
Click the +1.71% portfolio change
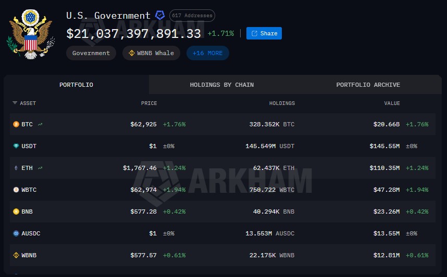click(x=221, y=34)
